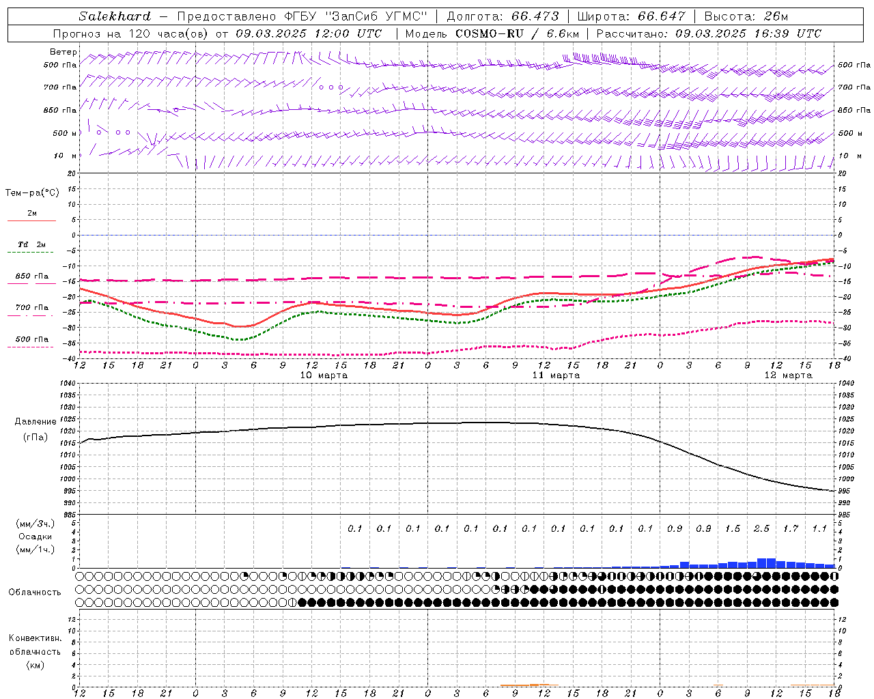This screenshot has width=874, height=699.
Task: Click 'Рассчитано: 09.03.2025 16:39 UTC' text
Action: 709,33
